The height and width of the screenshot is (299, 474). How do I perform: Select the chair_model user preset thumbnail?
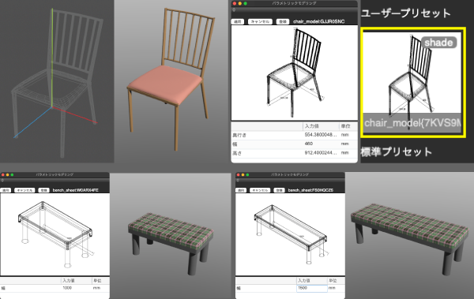pyautogui.click(x=412, y=83)
